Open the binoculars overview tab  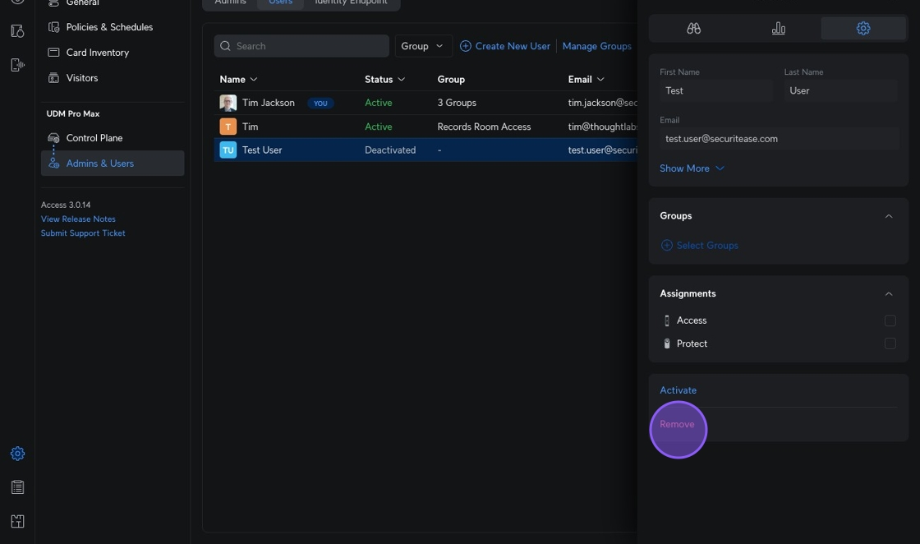point(693,28)
